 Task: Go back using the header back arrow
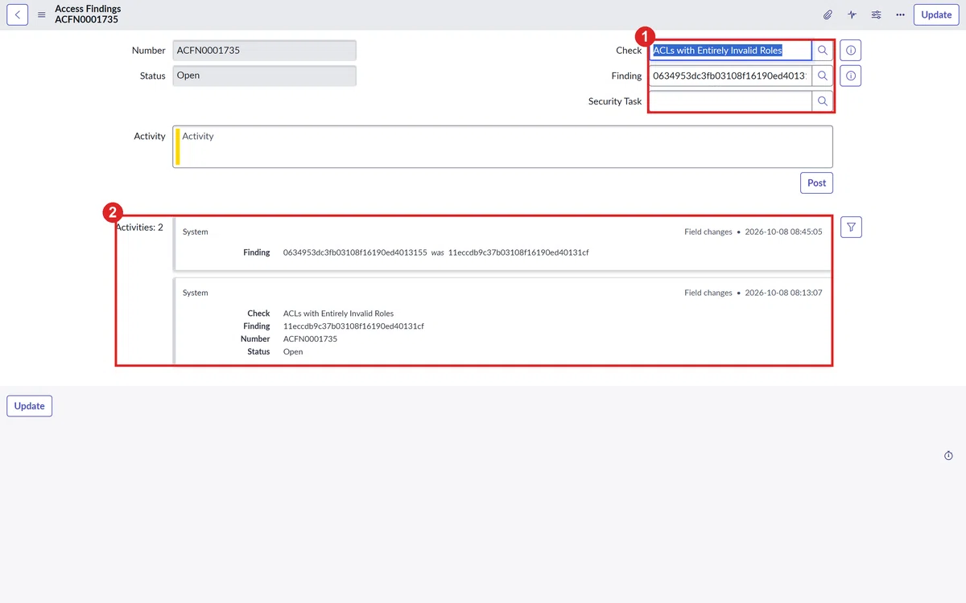(18, 14)
